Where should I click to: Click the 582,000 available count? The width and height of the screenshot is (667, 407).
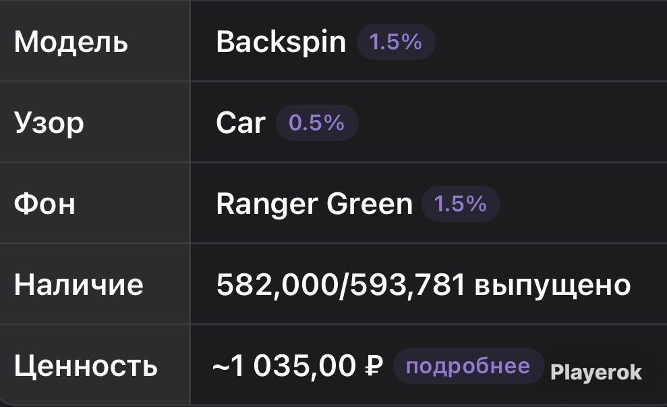point(277,285)
